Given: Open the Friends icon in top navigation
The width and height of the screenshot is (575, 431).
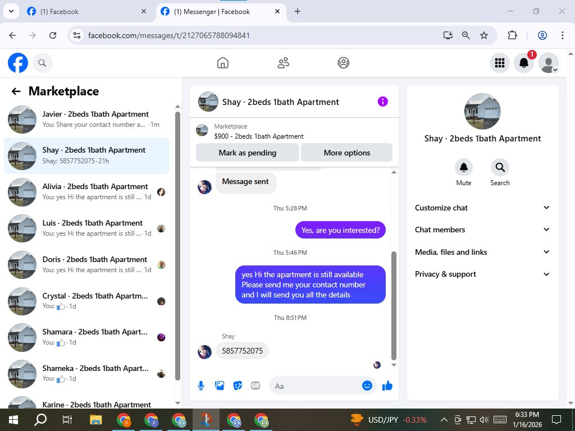Looking at the screenshot, I should (x=283, y=63).
